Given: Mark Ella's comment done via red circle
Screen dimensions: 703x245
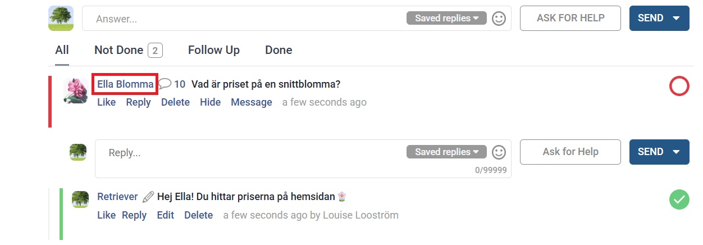Looking at the screenshot, I should [679, 87].
